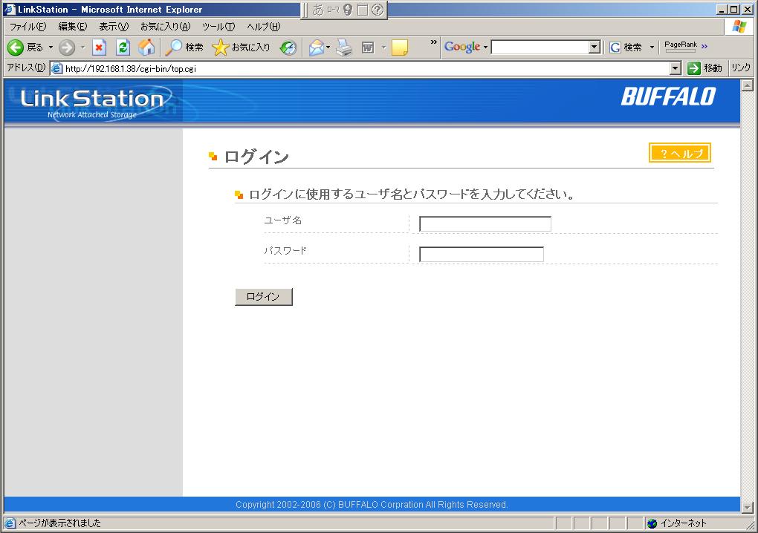Open the Google logo dropdown menu arrow
The height and width of the screenshot is (533, 758).
tap(485, 47)
